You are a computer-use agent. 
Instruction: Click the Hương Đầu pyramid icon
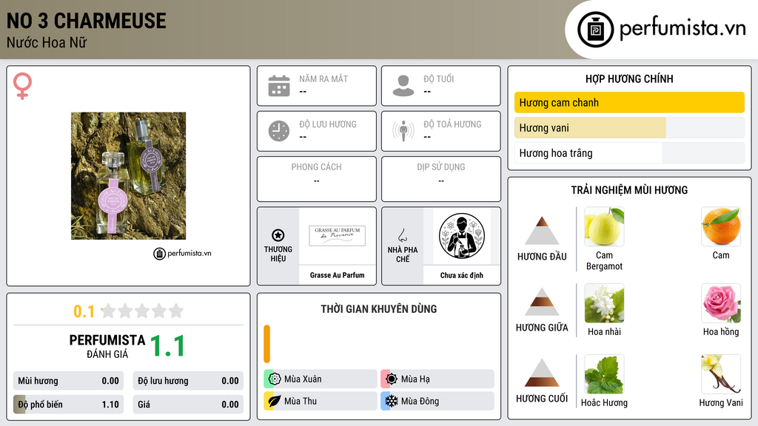[542, 231]
